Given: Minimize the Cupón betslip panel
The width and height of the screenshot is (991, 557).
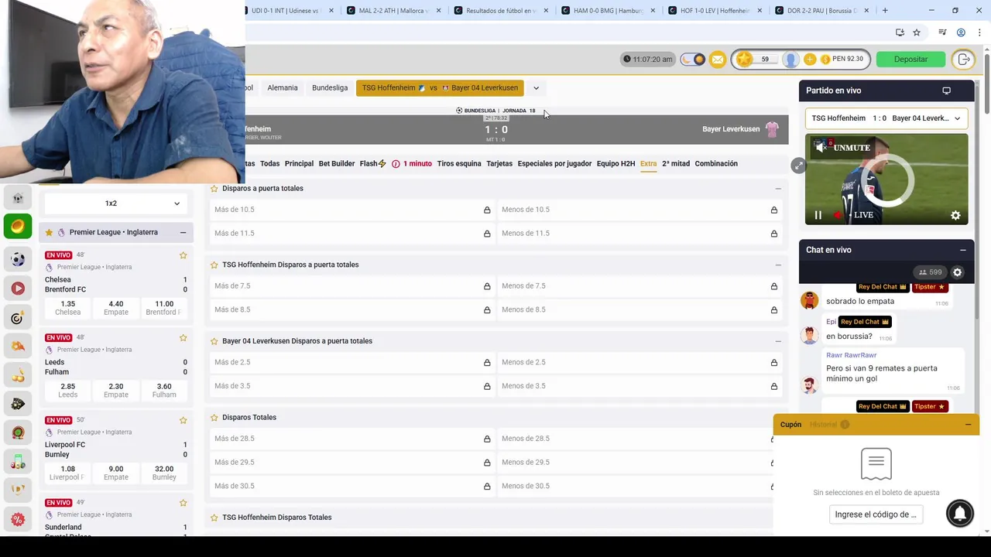Looking at the screenshot, I should 968,425.
